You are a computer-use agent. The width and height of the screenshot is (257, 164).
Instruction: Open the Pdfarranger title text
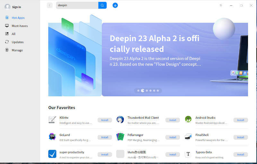(135, 135)
